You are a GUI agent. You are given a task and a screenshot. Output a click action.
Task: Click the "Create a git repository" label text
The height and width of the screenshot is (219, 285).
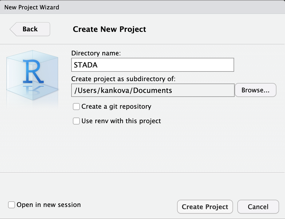[116, 107]
